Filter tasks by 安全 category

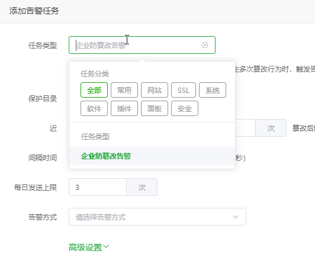pos(185,108)
